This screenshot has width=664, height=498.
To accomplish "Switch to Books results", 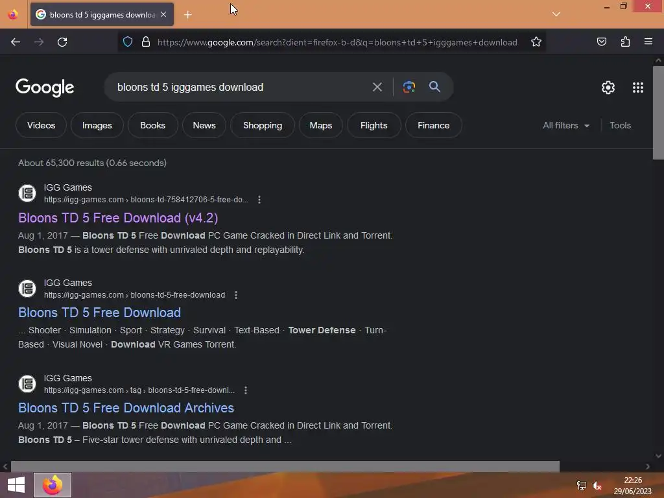I will click(153, 125).
